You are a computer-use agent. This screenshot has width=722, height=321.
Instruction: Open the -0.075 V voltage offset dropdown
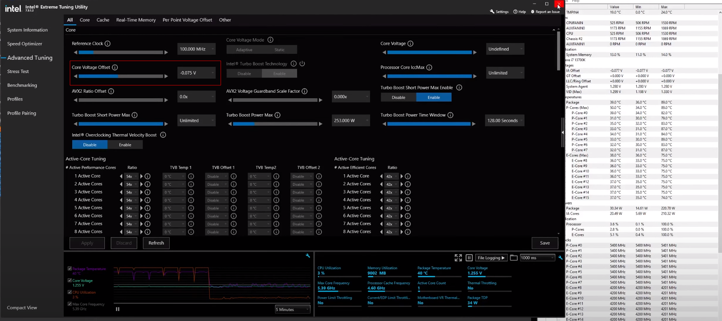coord(196,73)
